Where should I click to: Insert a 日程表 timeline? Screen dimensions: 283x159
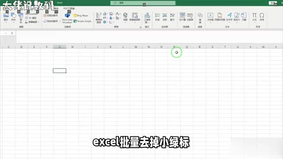pos(190,17)
